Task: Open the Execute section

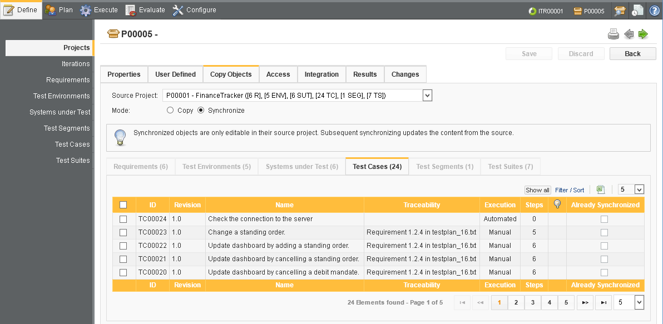Action: [x=98, y=9]
